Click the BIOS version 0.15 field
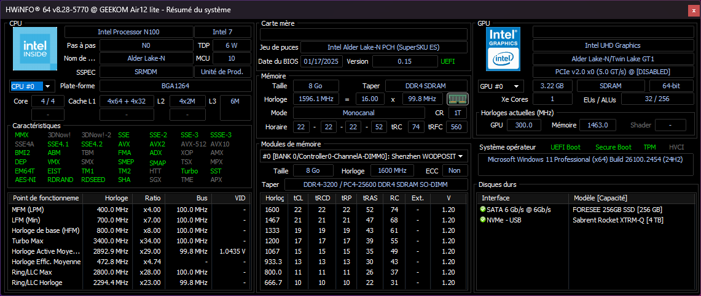 (x=405, y=61)
